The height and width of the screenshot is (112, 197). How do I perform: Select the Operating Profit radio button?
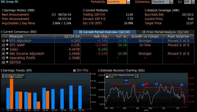pos(7,58)
